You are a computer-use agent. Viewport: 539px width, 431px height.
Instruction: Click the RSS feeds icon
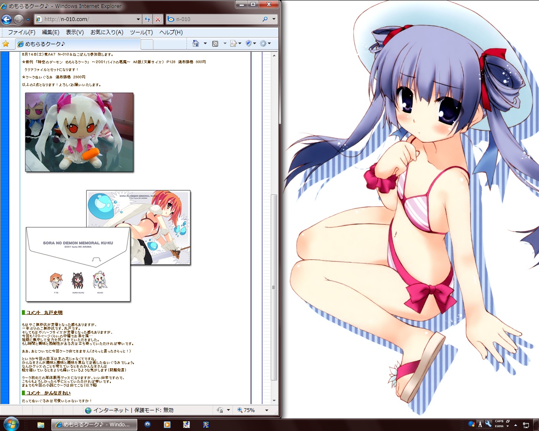pyautogui.click(x=215, y=43)
